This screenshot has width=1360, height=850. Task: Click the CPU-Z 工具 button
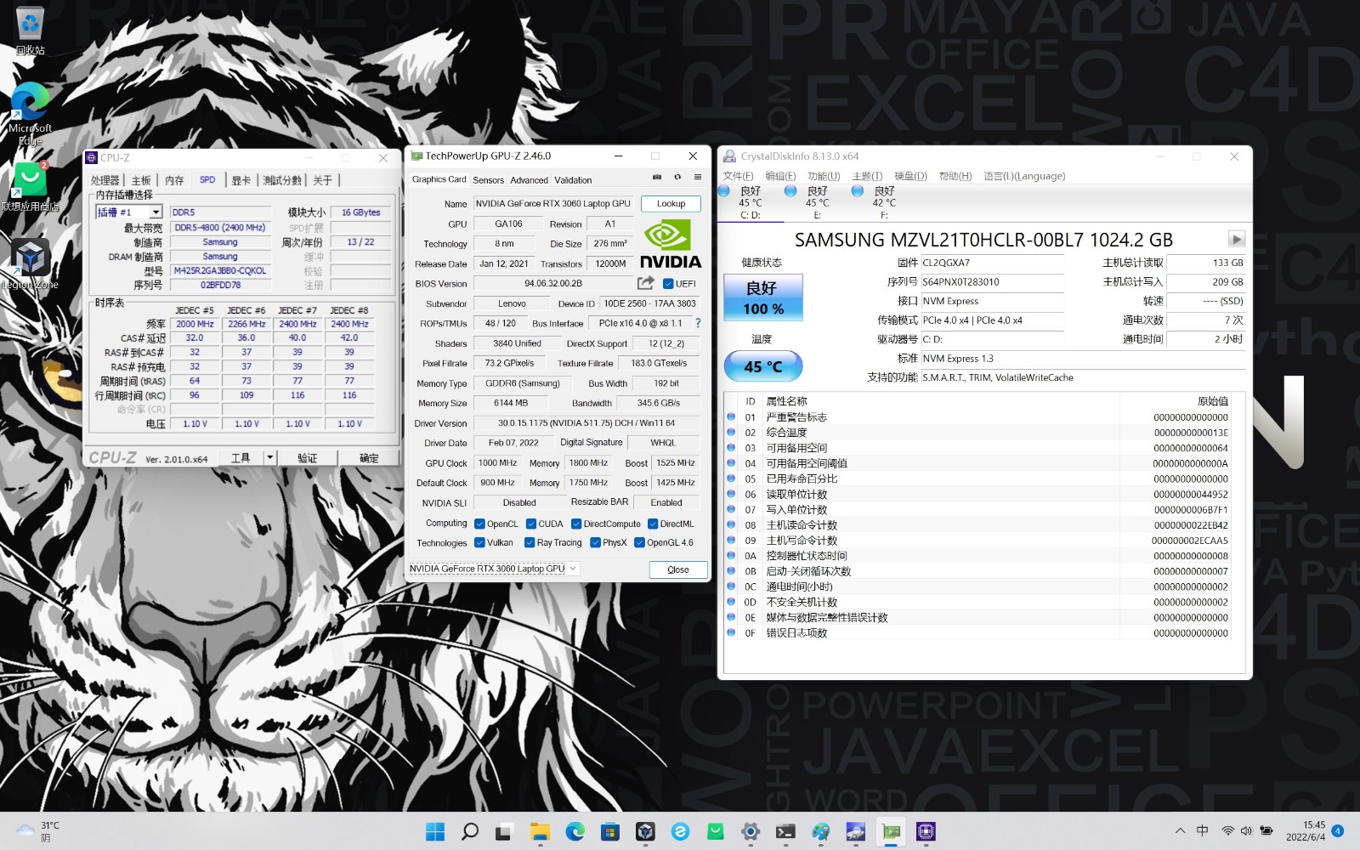click(x=241, y=457)
